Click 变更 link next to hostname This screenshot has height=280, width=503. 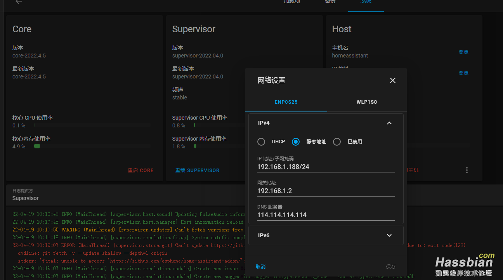click(463, 52)
